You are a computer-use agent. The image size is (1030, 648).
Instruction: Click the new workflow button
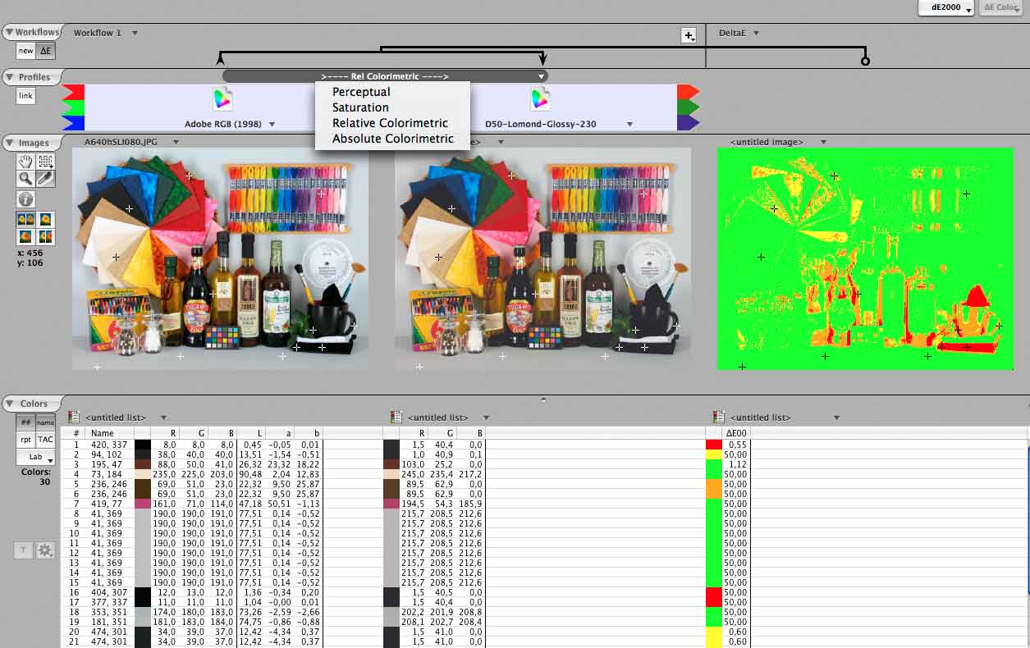pos(26,51)
